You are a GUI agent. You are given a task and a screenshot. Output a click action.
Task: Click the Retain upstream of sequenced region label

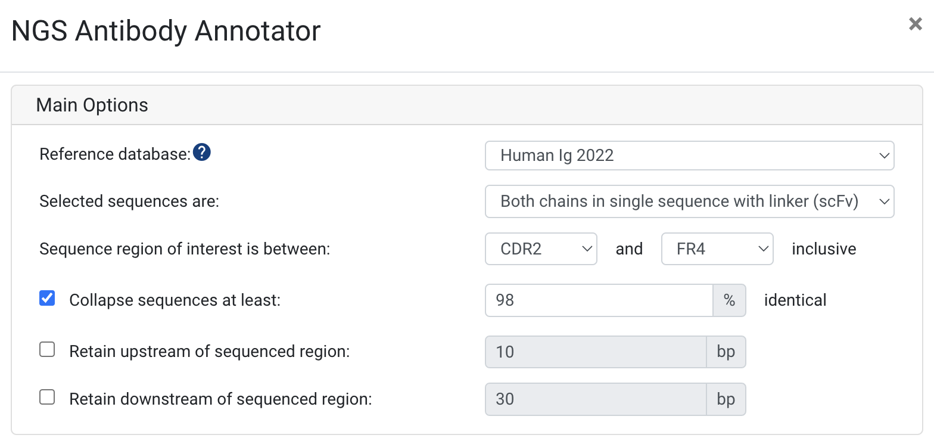tap(209, 352)
